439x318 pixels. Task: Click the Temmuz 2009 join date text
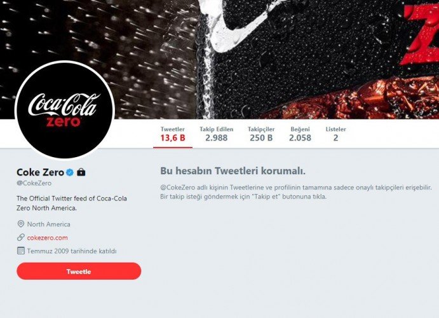72,251
